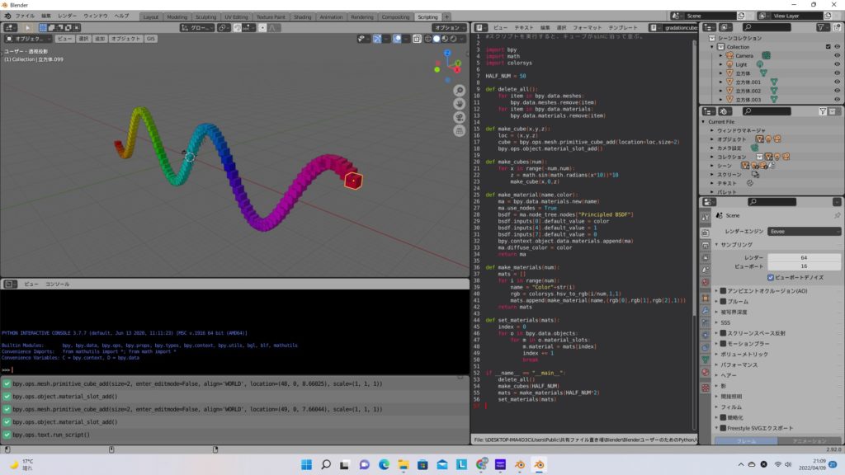Click the pan view hand gizmo
The width and height of the screenshot is (845, 475).
pos(460,103)
